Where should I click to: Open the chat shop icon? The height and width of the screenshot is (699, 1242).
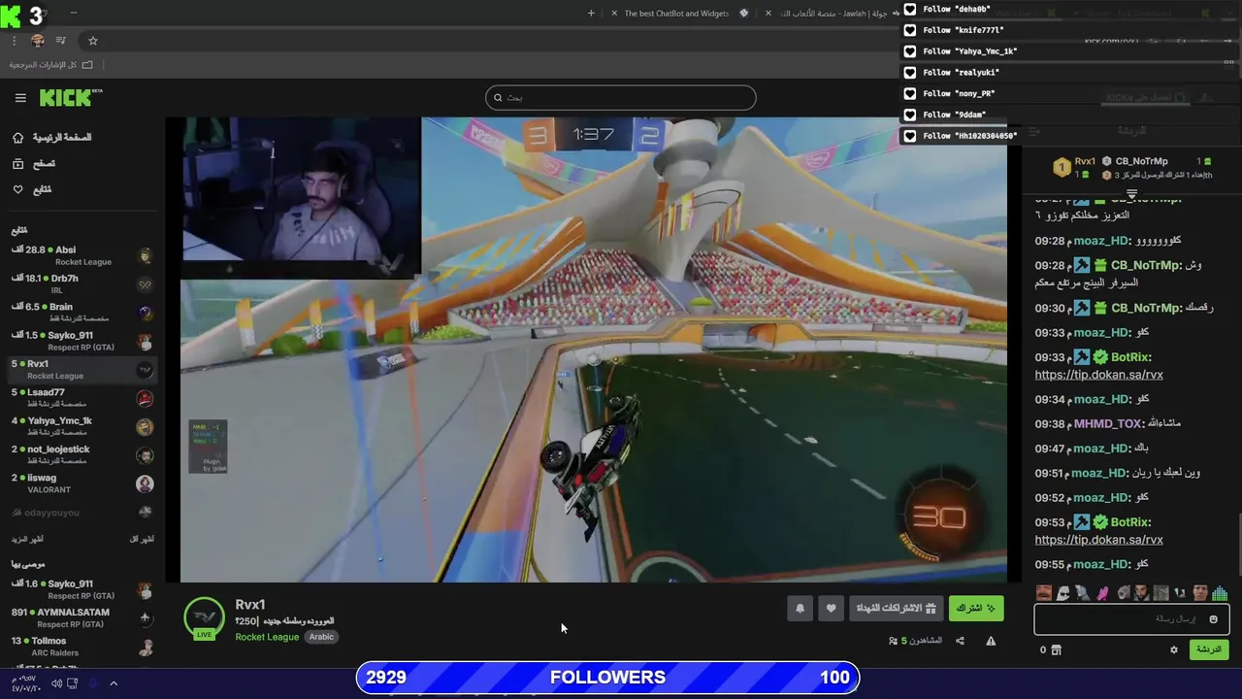coord(1056,649)
